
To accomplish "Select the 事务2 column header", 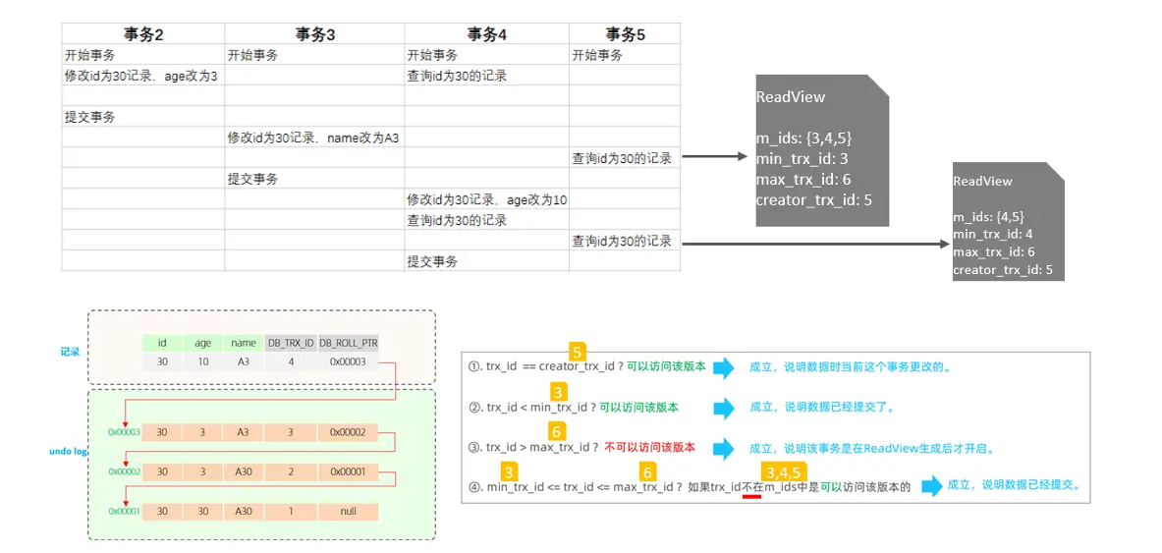I will click(142, 34).
